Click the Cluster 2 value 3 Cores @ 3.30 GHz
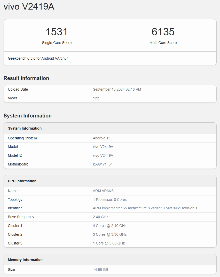This screenshot has height=277, width=220. 109,234
